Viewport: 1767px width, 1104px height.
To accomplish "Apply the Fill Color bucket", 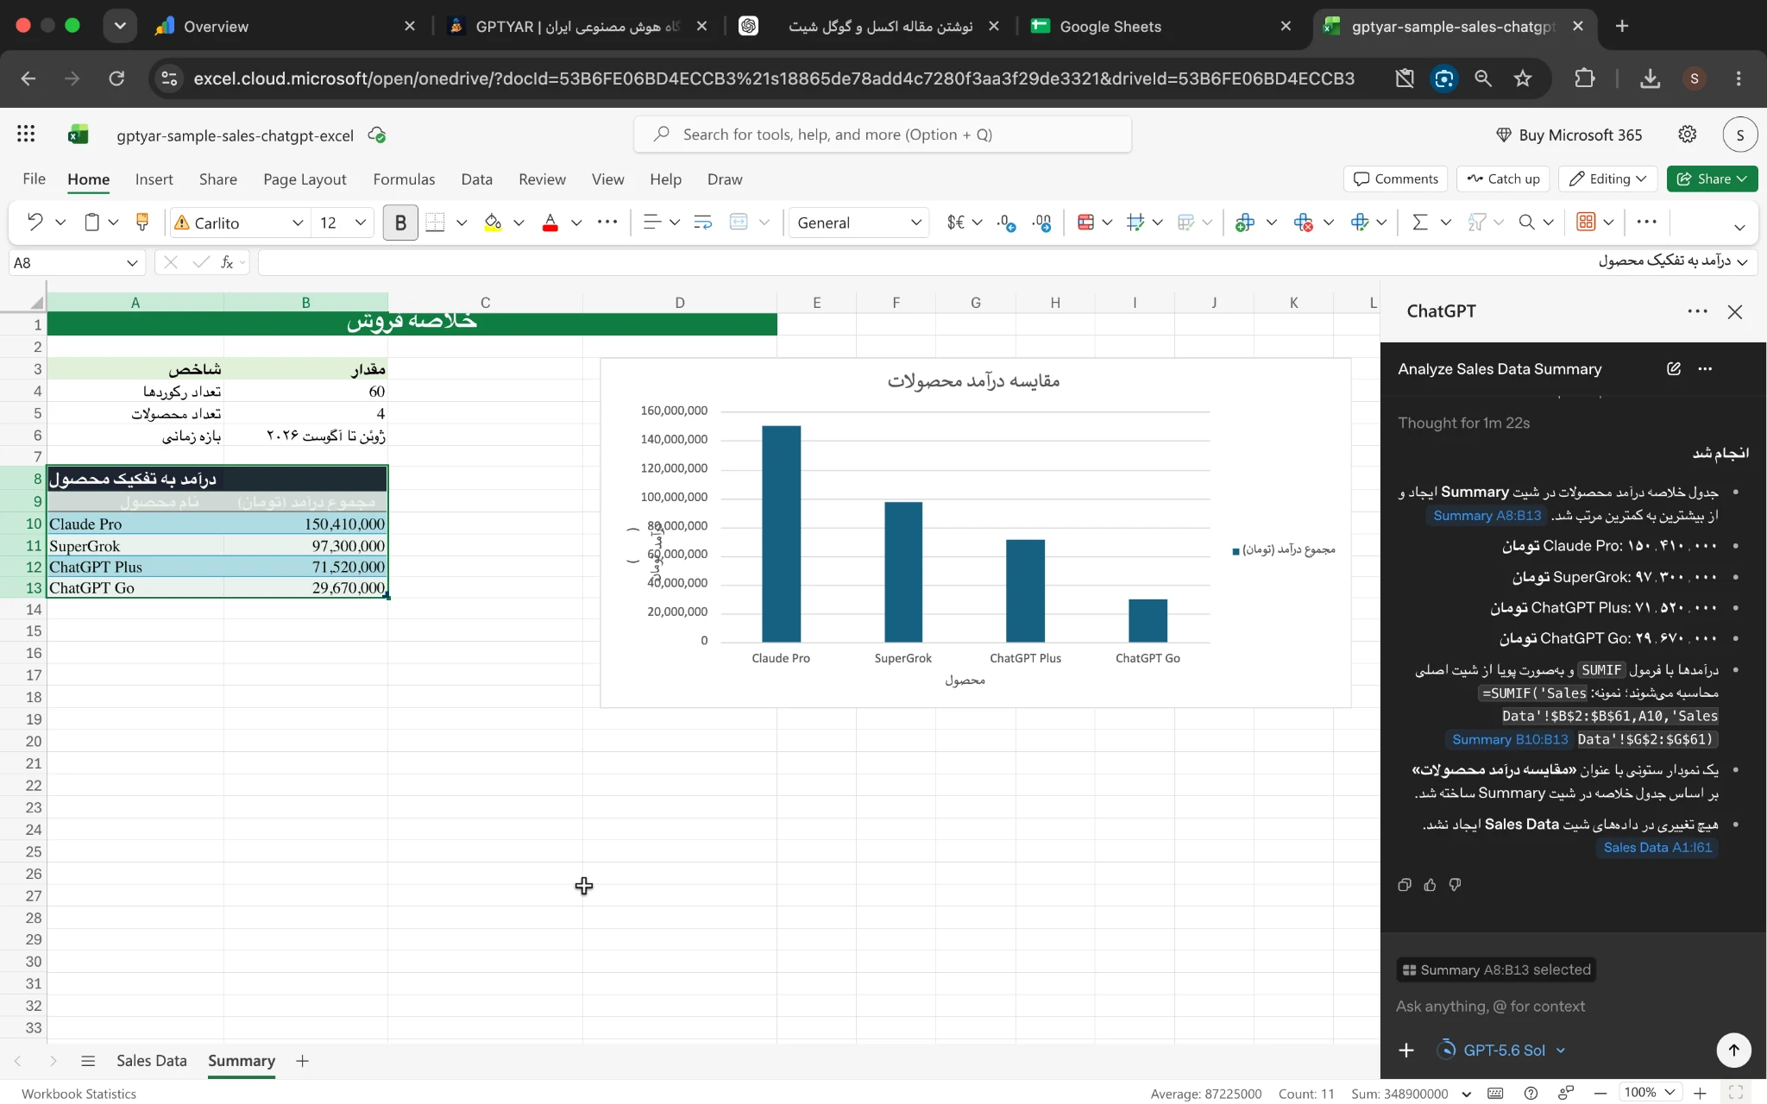I will [x=493, y=223].
